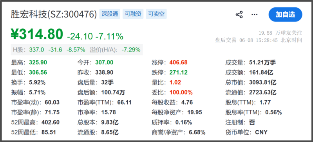Open the three-dot more options menu
Screen dimensions: 313x142
[x=255, y=15]
